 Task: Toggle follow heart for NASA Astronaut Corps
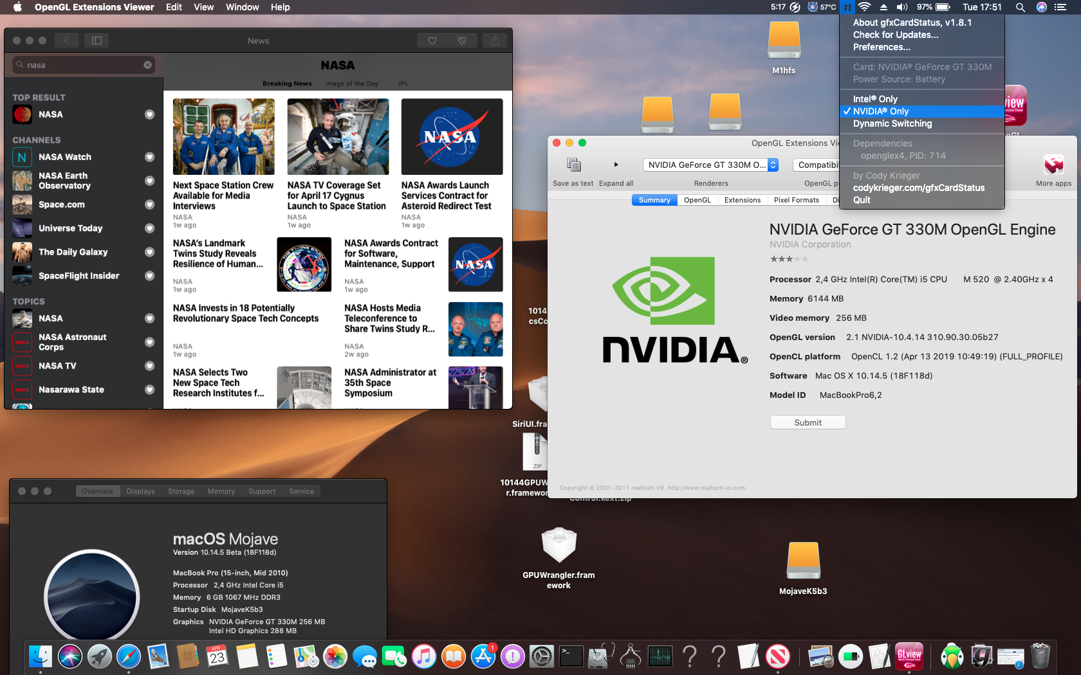[x=149, y=342]
